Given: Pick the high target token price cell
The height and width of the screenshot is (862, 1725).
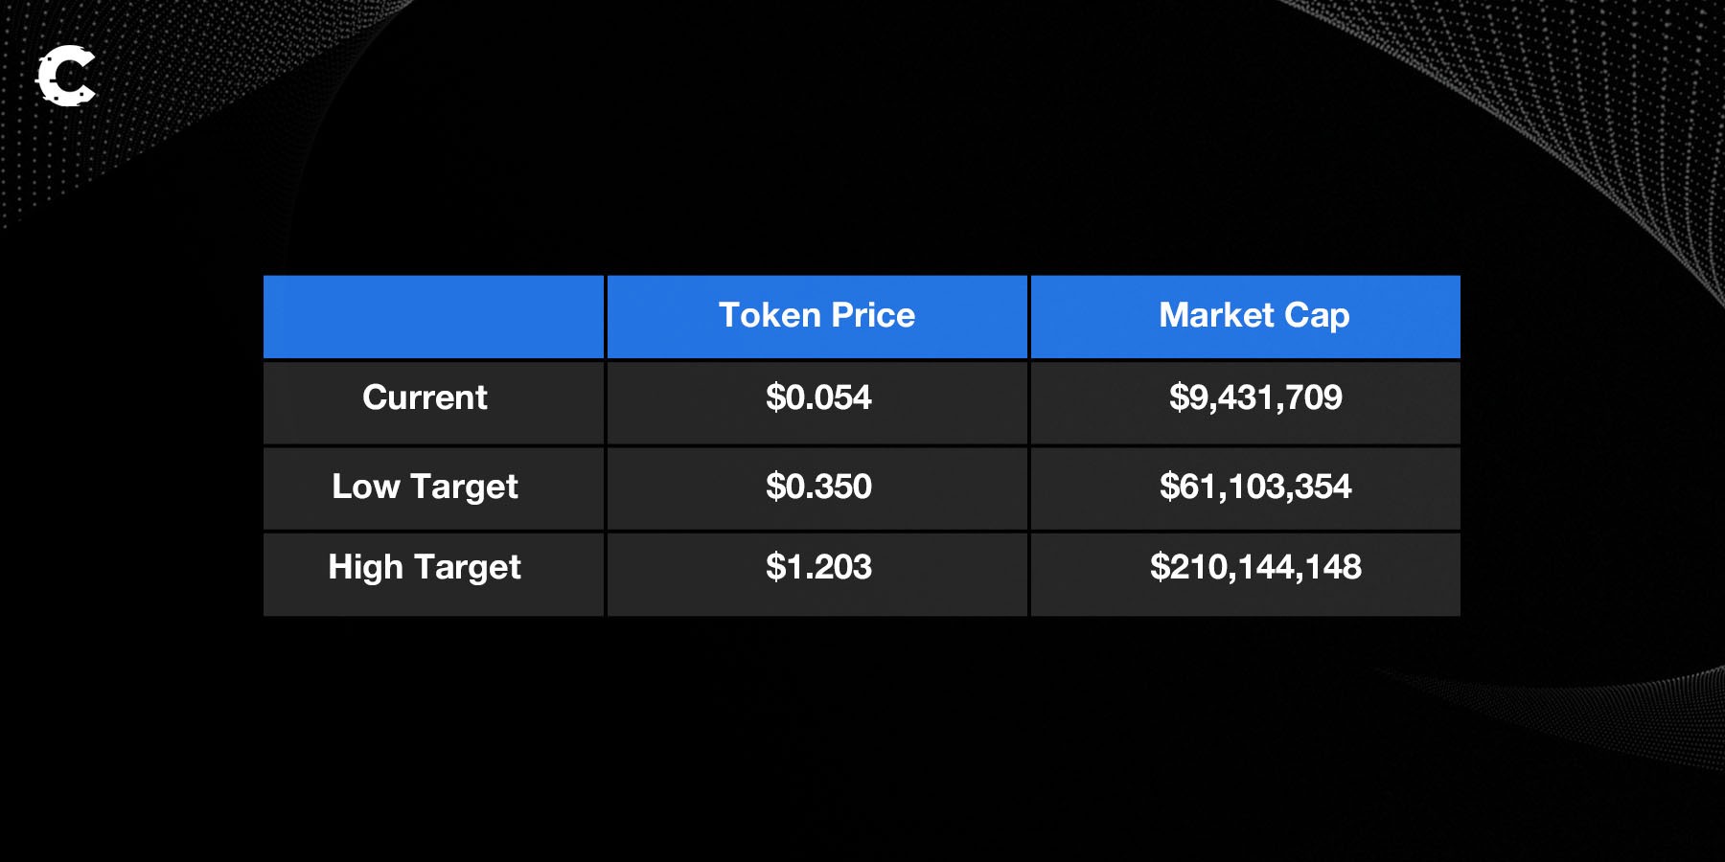Looking at the screenshot, I should (x=818, y=573).
